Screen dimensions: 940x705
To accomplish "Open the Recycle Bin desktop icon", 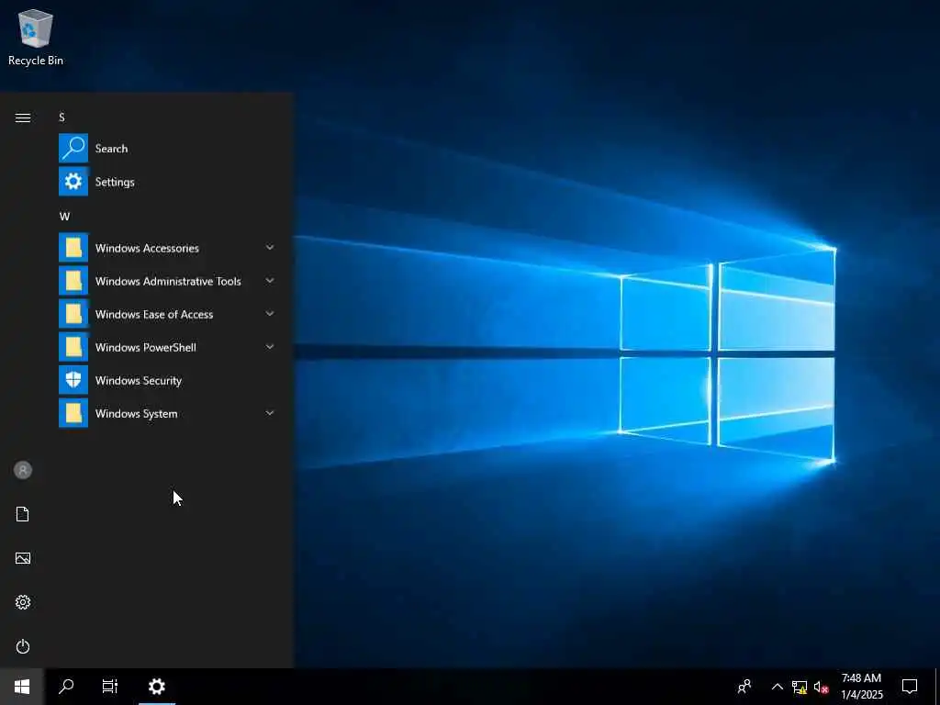I will click(36, 37).
